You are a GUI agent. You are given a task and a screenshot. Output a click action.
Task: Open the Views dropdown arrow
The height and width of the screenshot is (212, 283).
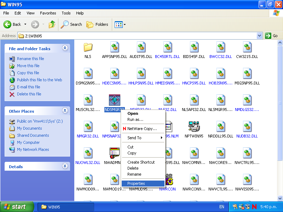[125, 24]
